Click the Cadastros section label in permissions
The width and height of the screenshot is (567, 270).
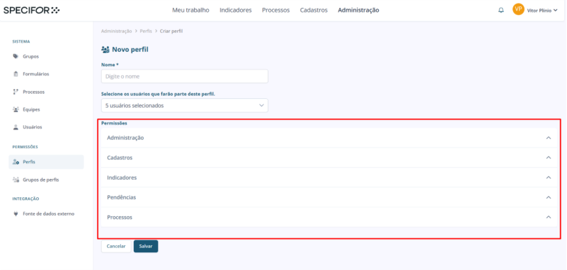[119, 158]
